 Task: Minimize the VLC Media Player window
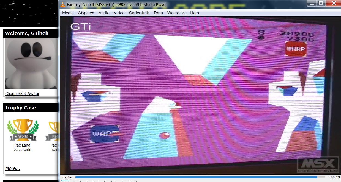312,3
